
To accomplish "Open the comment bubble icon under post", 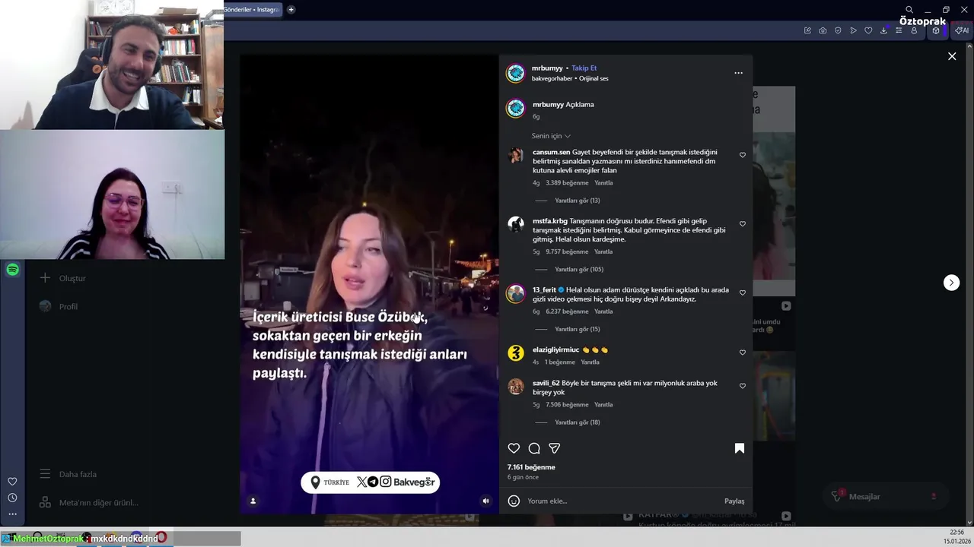I will (534, 448).
